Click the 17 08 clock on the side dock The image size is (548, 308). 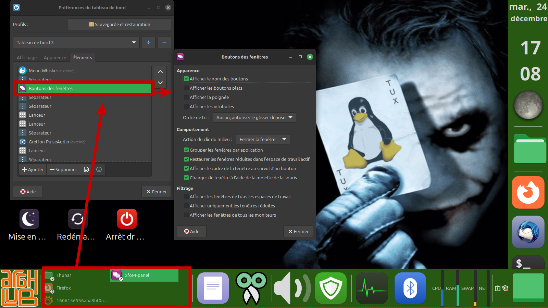click(530, 61)
